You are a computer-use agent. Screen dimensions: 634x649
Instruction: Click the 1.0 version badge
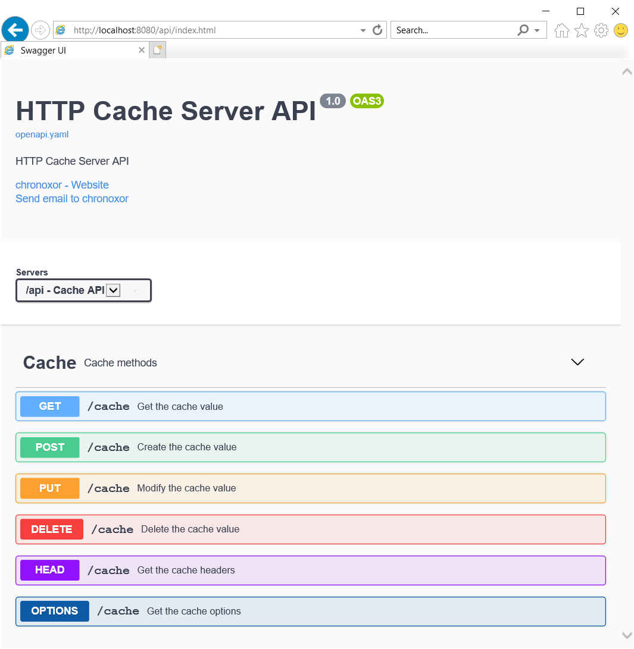[333, 101]
